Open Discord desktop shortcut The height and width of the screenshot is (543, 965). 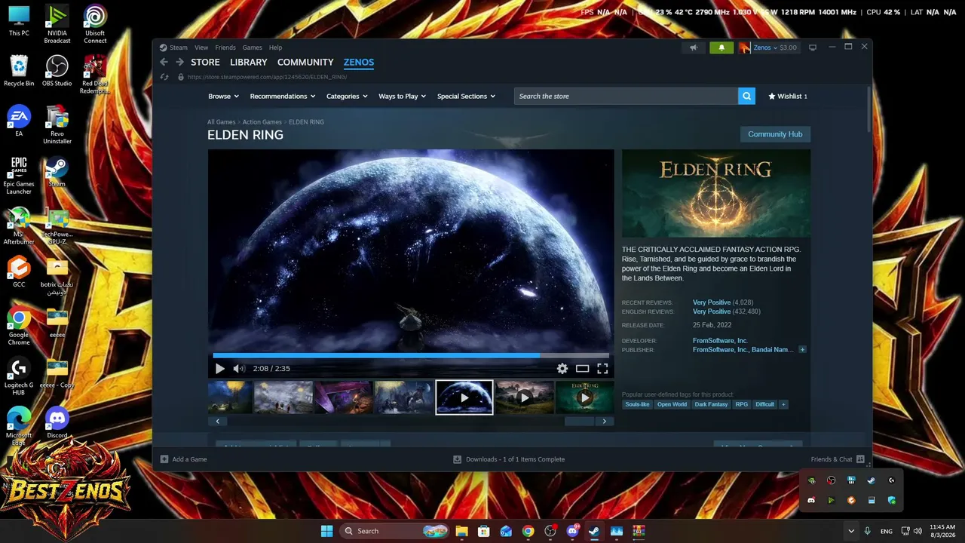(57, 422)
